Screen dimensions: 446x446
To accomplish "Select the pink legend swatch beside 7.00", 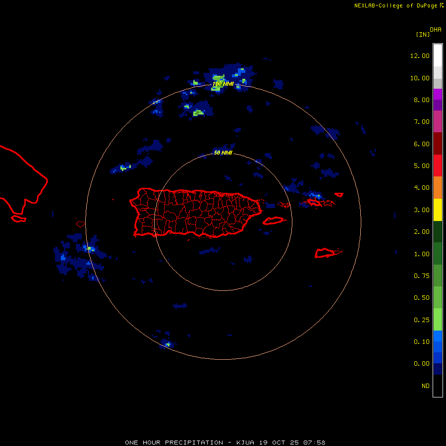I will tap(438, 121).
